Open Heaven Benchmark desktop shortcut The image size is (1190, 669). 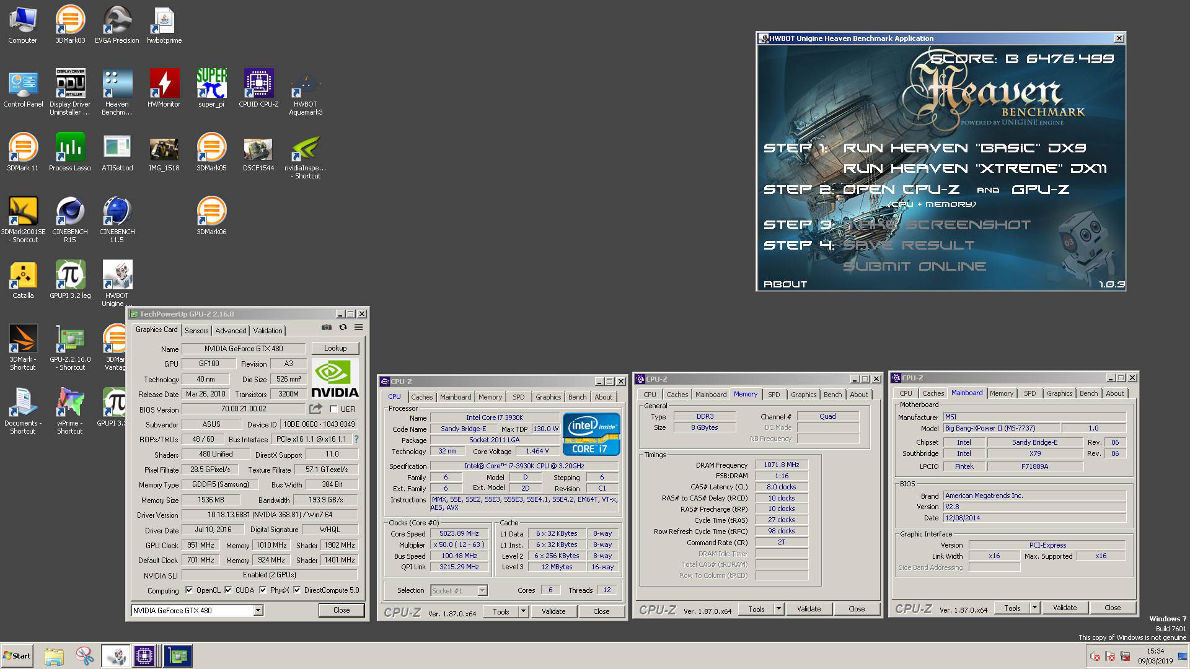[117, 92]
